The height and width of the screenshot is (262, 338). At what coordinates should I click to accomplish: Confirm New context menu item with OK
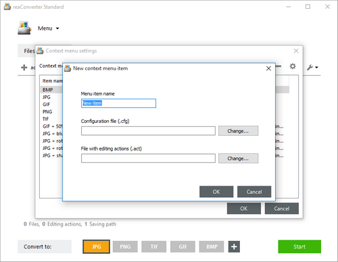pos(216,192)
